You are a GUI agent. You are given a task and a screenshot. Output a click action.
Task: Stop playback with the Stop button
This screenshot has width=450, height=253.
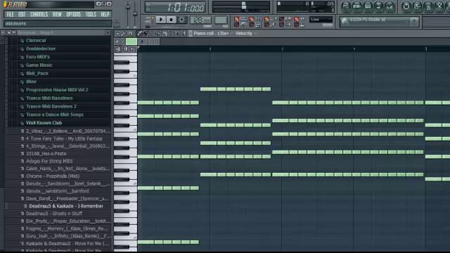[x=172, y=20]
